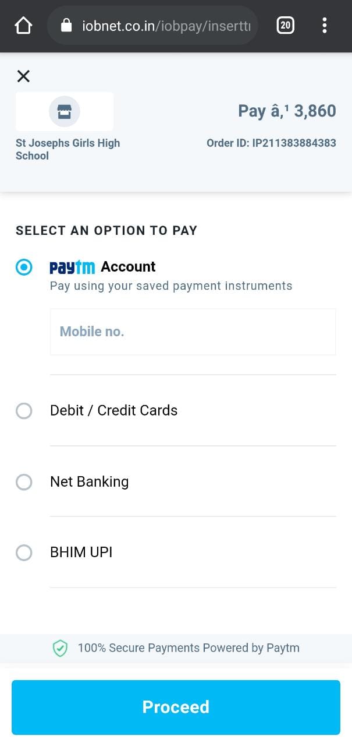Tap the Debit / Credit Cards label

click(x=113, y=410)
